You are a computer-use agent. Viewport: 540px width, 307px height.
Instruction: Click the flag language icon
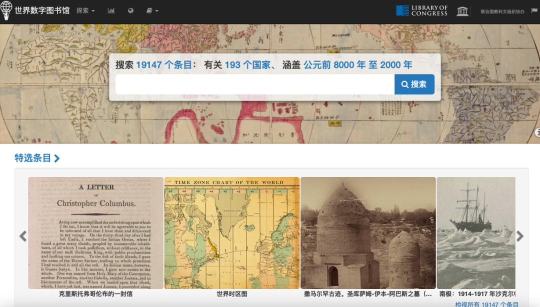point(534,10)
